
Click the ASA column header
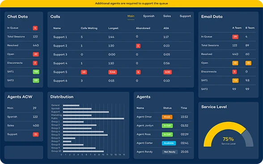pyautogui.click(x=166, y=28)
